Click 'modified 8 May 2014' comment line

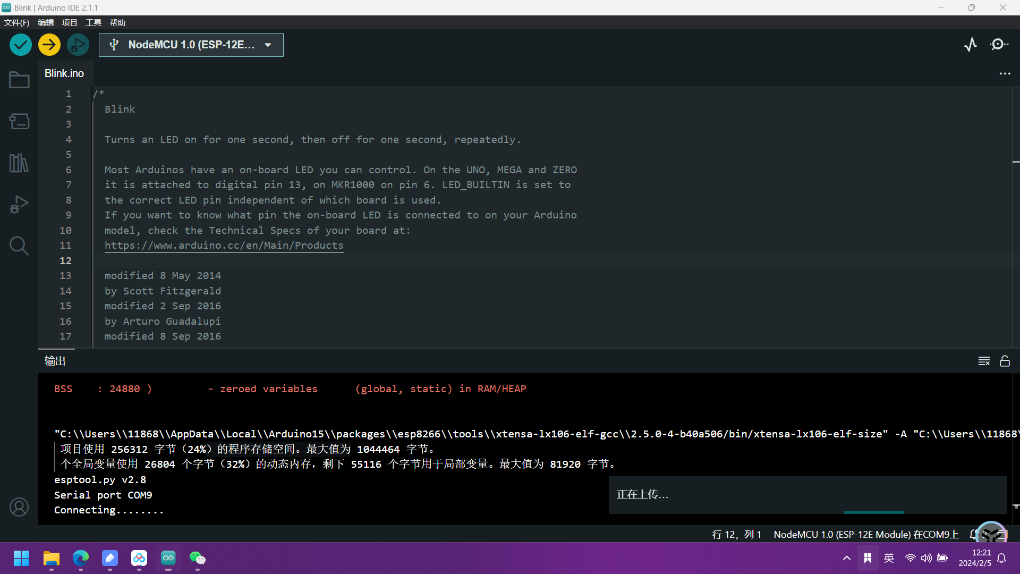[163, 275]
